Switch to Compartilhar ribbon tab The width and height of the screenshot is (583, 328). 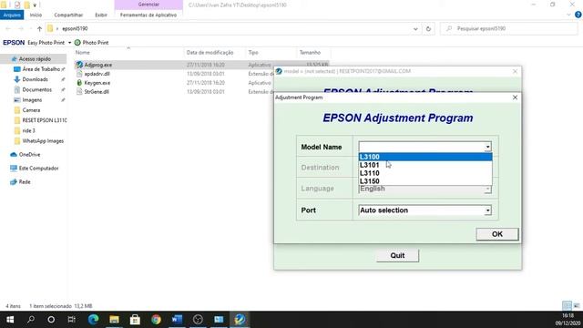coord(68,15)
